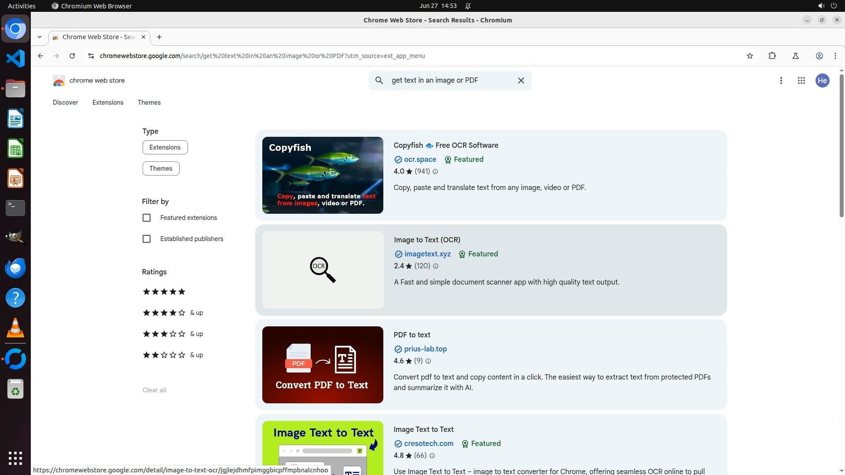Open the Chromium three-dot menu

coord(835,56)
